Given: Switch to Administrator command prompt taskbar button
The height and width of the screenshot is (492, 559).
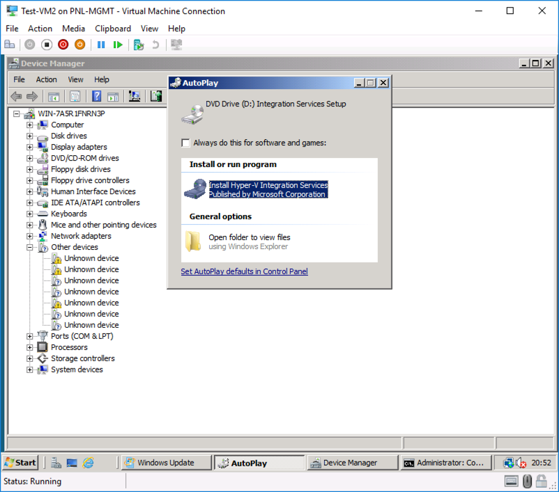Looking at the screenshot, I should 446,463.
